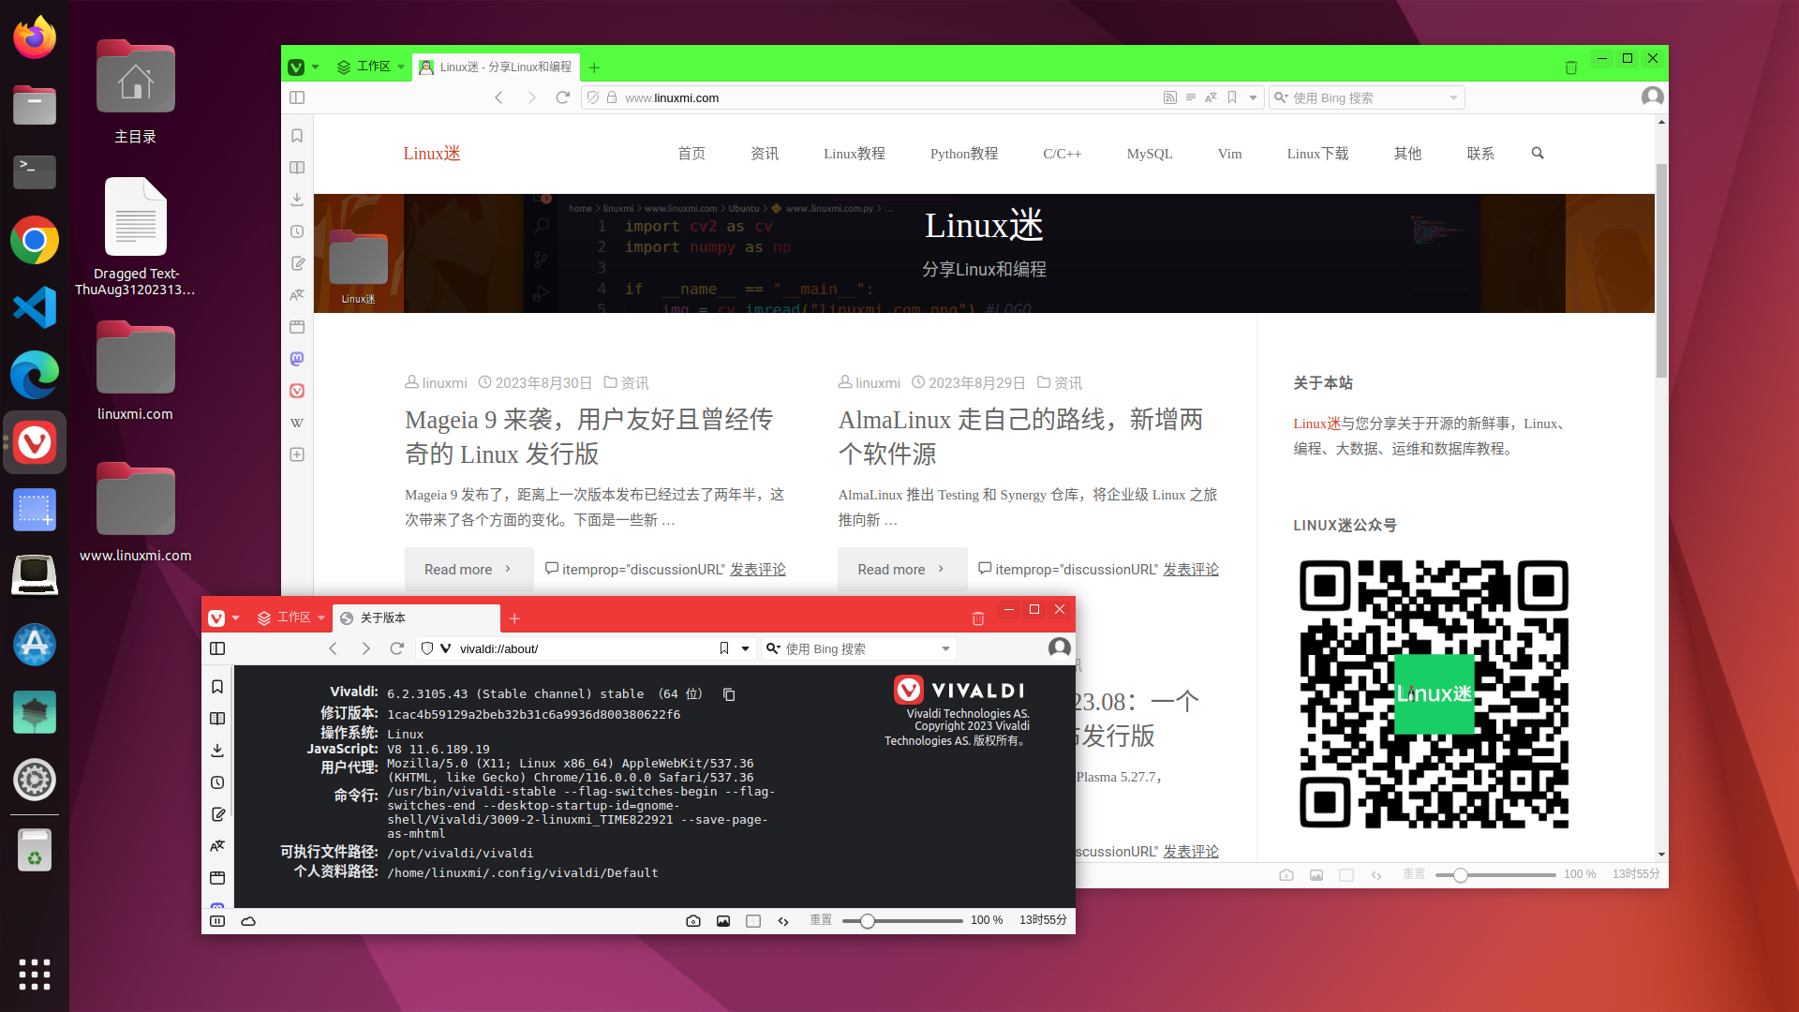Open Downloads panel in linuxmi window sidebar
This screenshot has width=1799, height=1012.
tap(297, 200)
